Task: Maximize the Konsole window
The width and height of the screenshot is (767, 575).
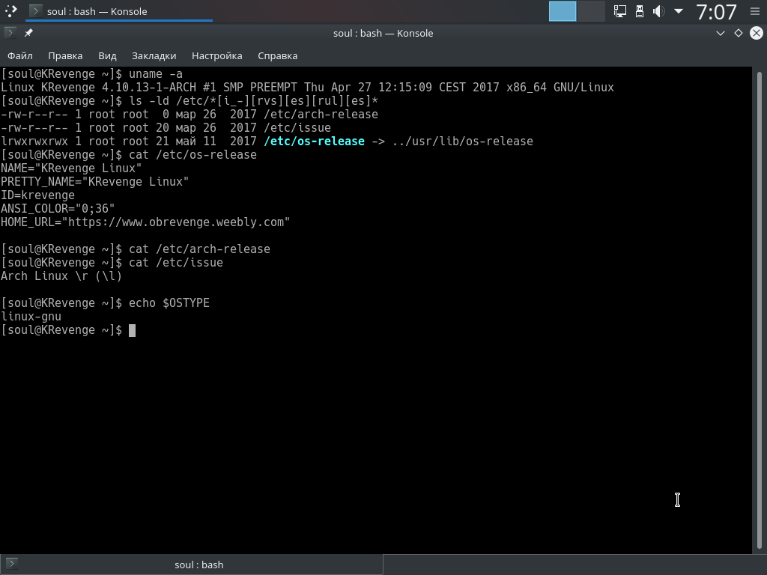Action: pos(738,33)
